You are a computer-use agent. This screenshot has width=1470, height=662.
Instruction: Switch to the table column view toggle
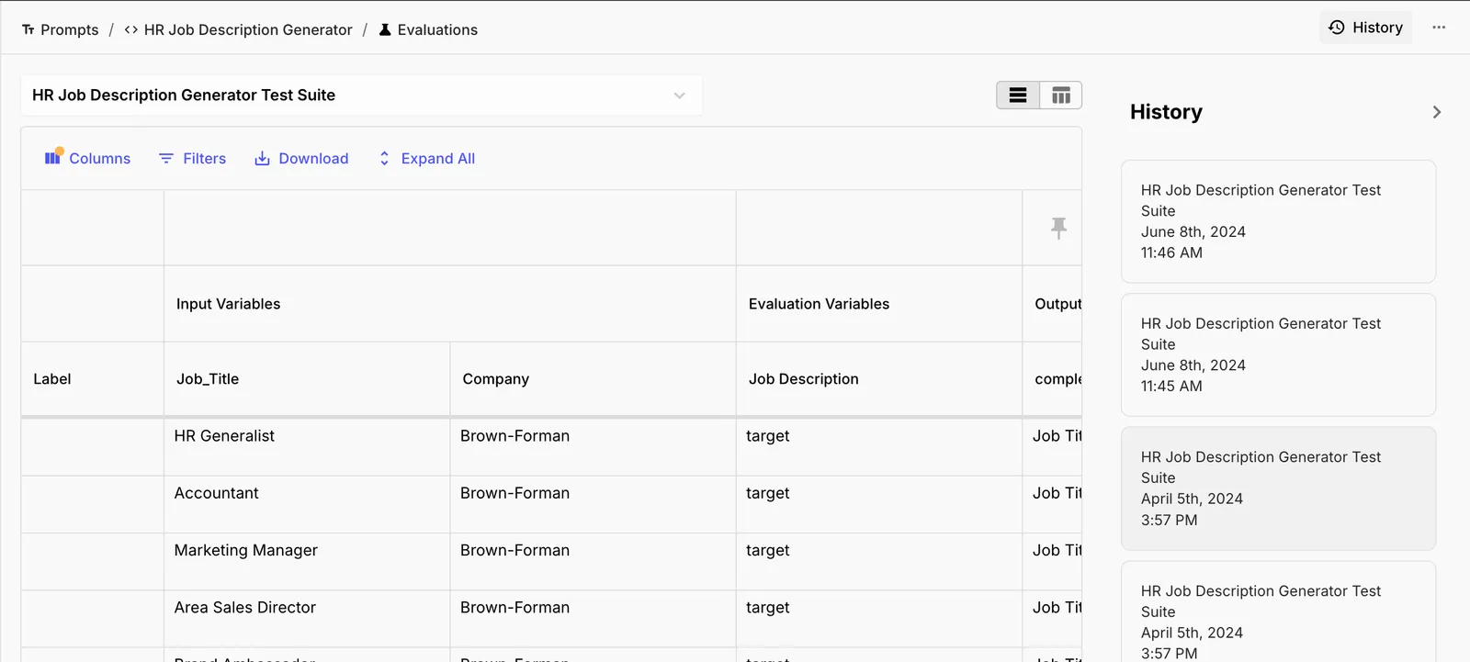point(1061,95)
